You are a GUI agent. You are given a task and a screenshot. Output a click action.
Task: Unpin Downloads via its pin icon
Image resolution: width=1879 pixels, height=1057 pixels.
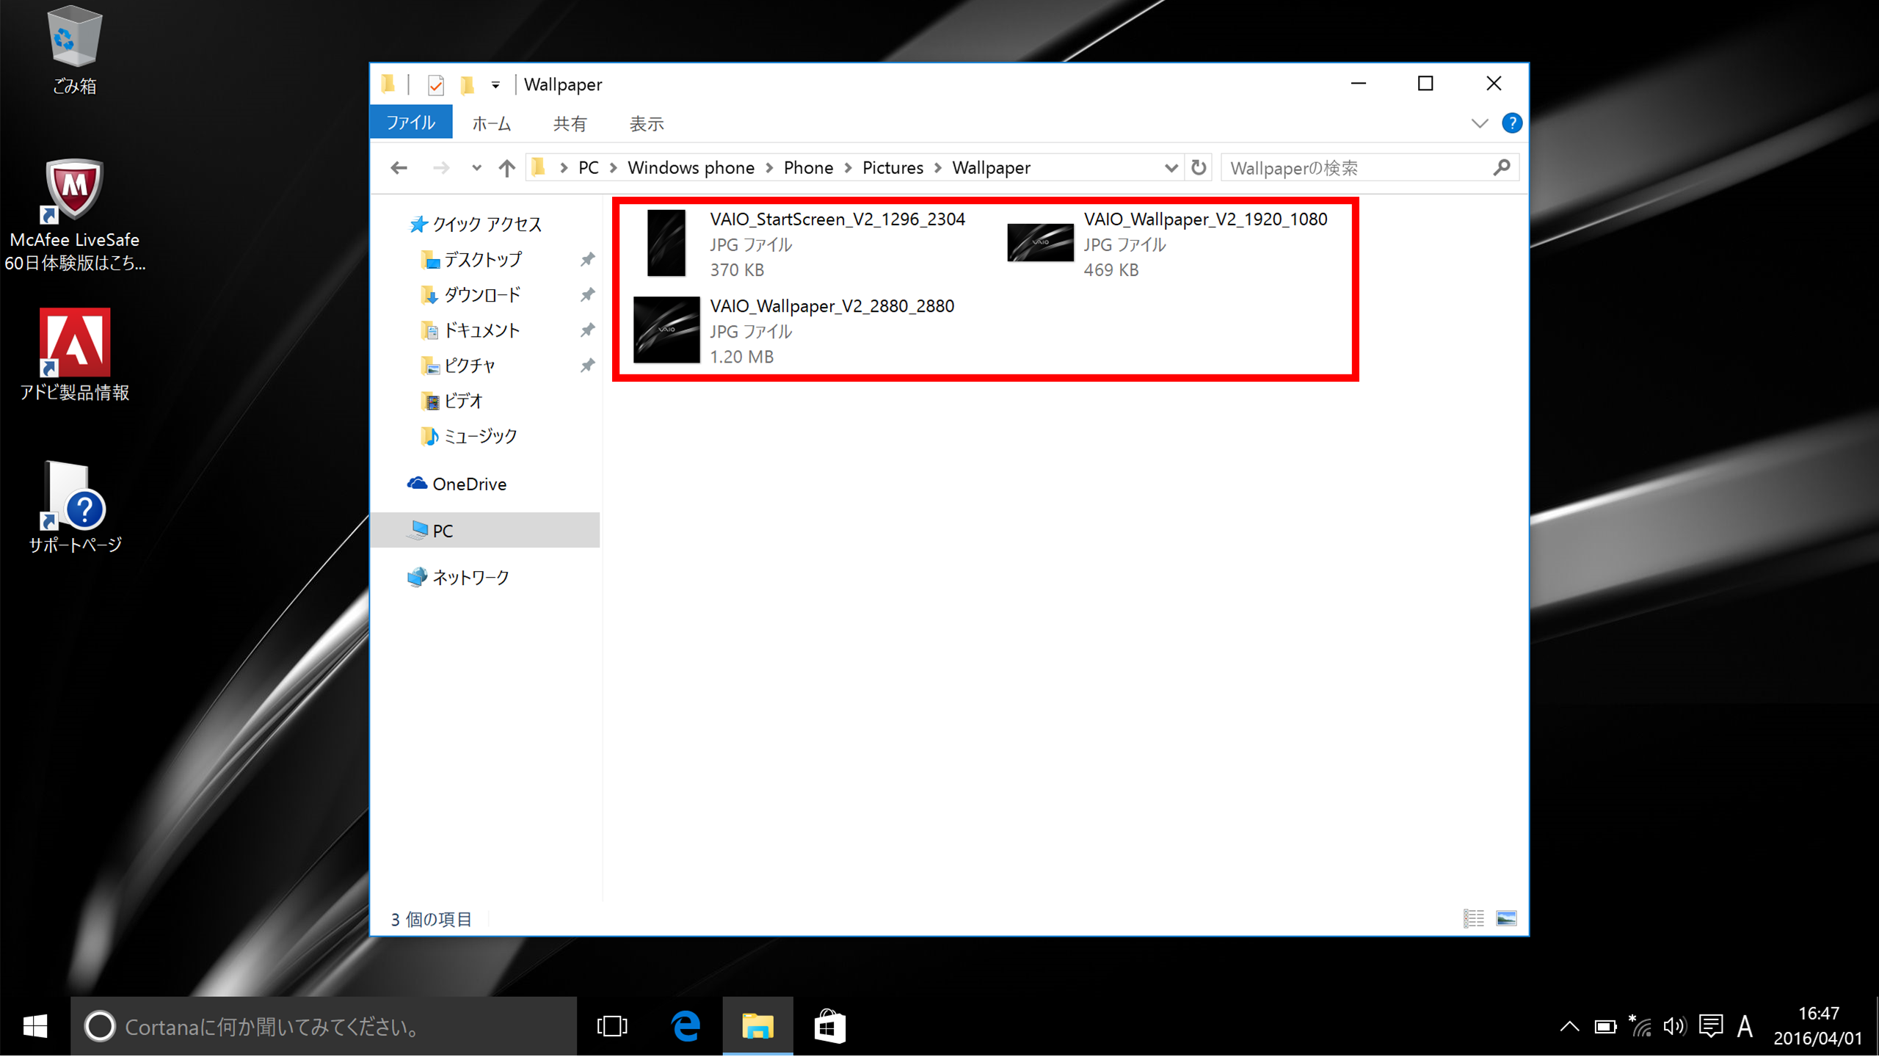coord(587,294)
